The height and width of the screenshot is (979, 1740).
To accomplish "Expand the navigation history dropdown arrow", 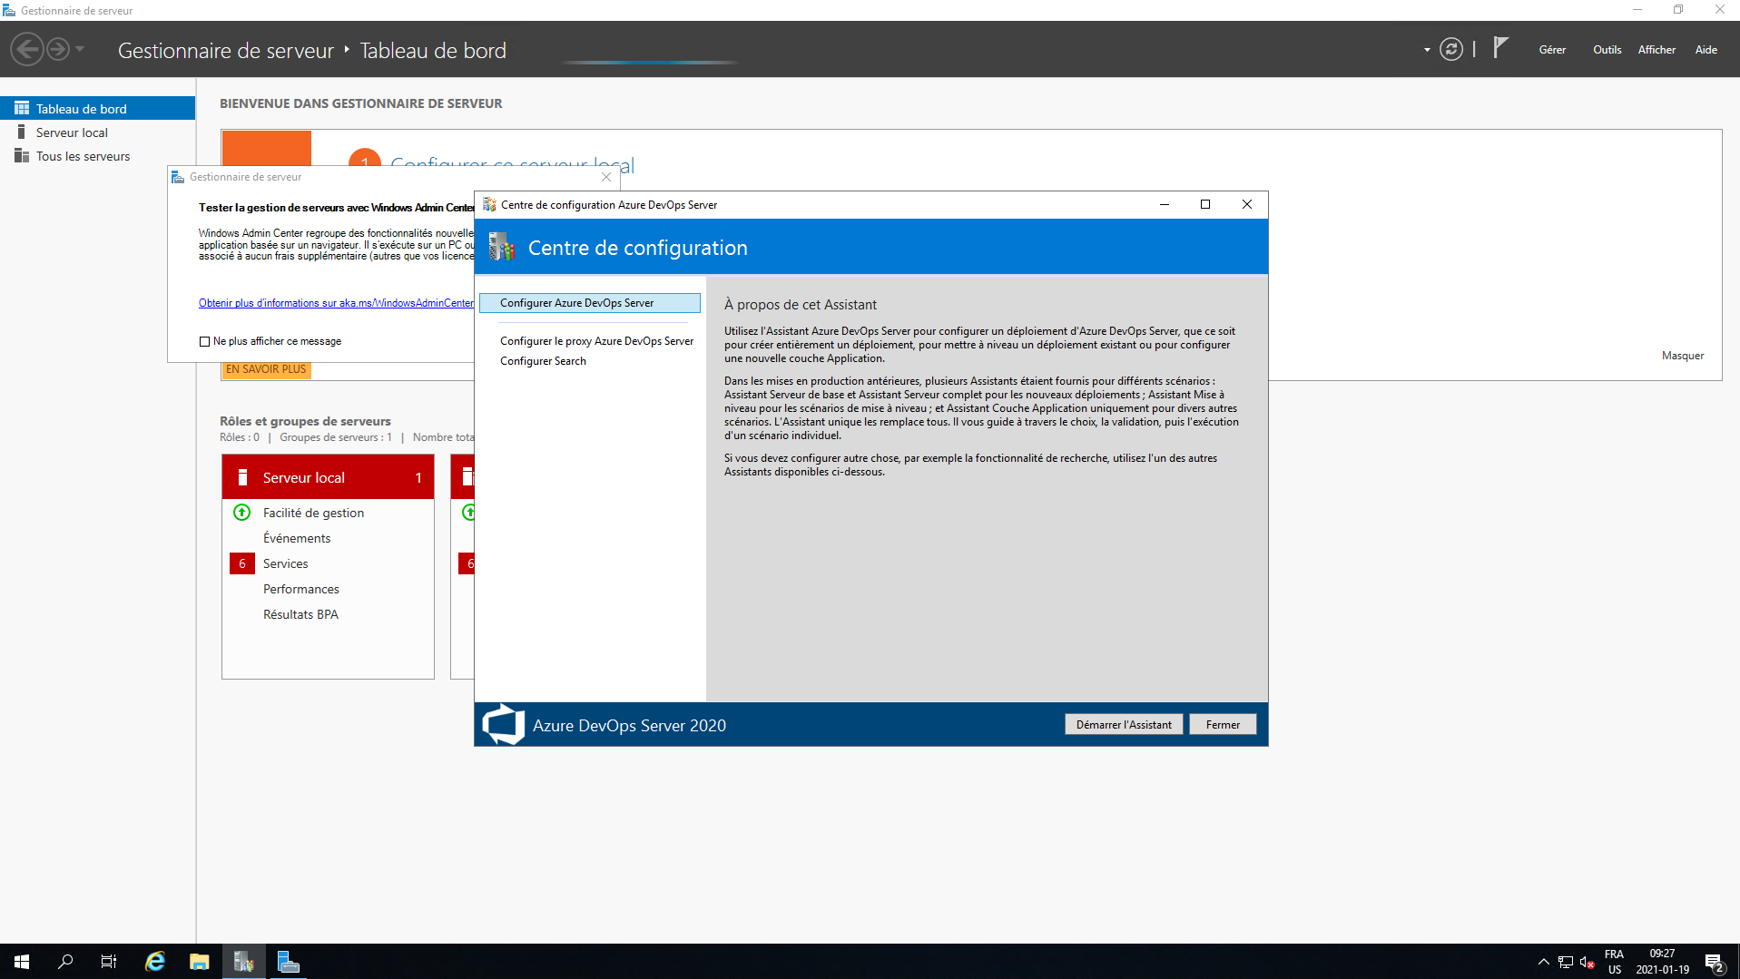I will (80, 49).
